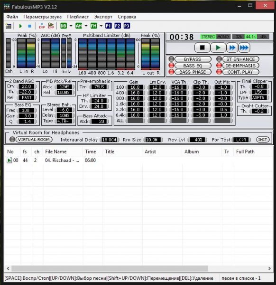Open the Справка menu
Viewport: 276px width, 285px height.
pyautogui.click(x=127, y=17)
